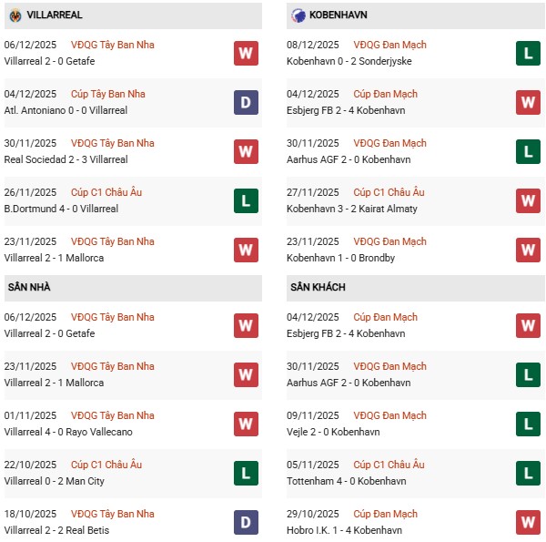Select the win badge beside Real Sociedad match
This screenshot has height=542, width=546.
(x=246, y=151)
